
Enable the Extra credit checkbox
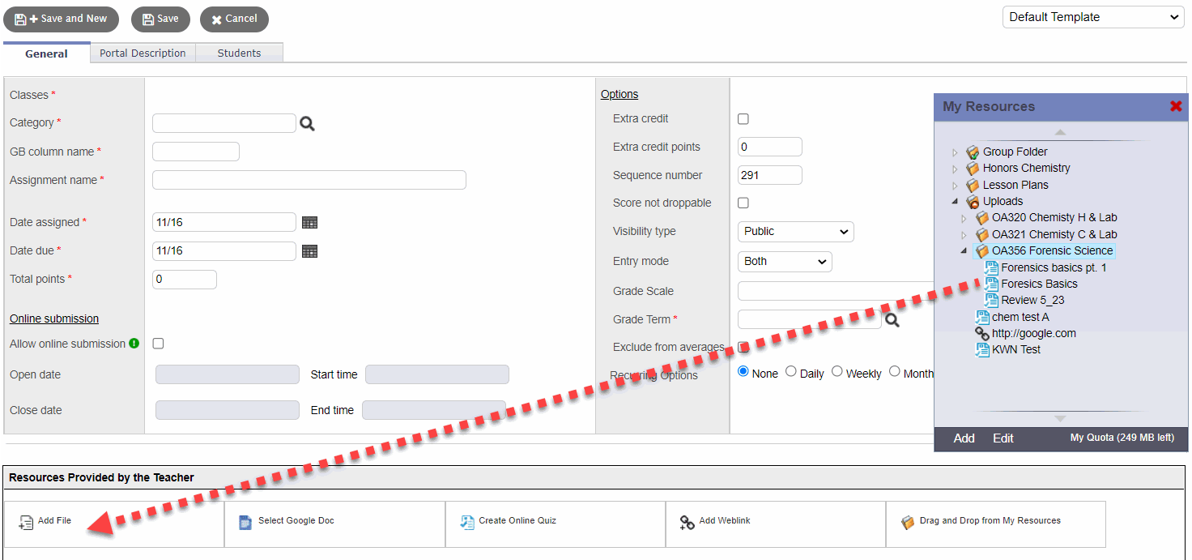[743, 118]
